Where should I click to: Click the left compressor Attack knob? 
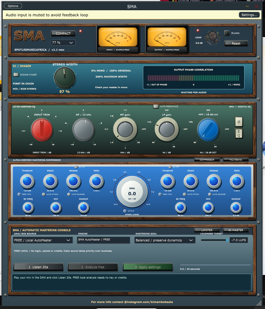point(50,181)
